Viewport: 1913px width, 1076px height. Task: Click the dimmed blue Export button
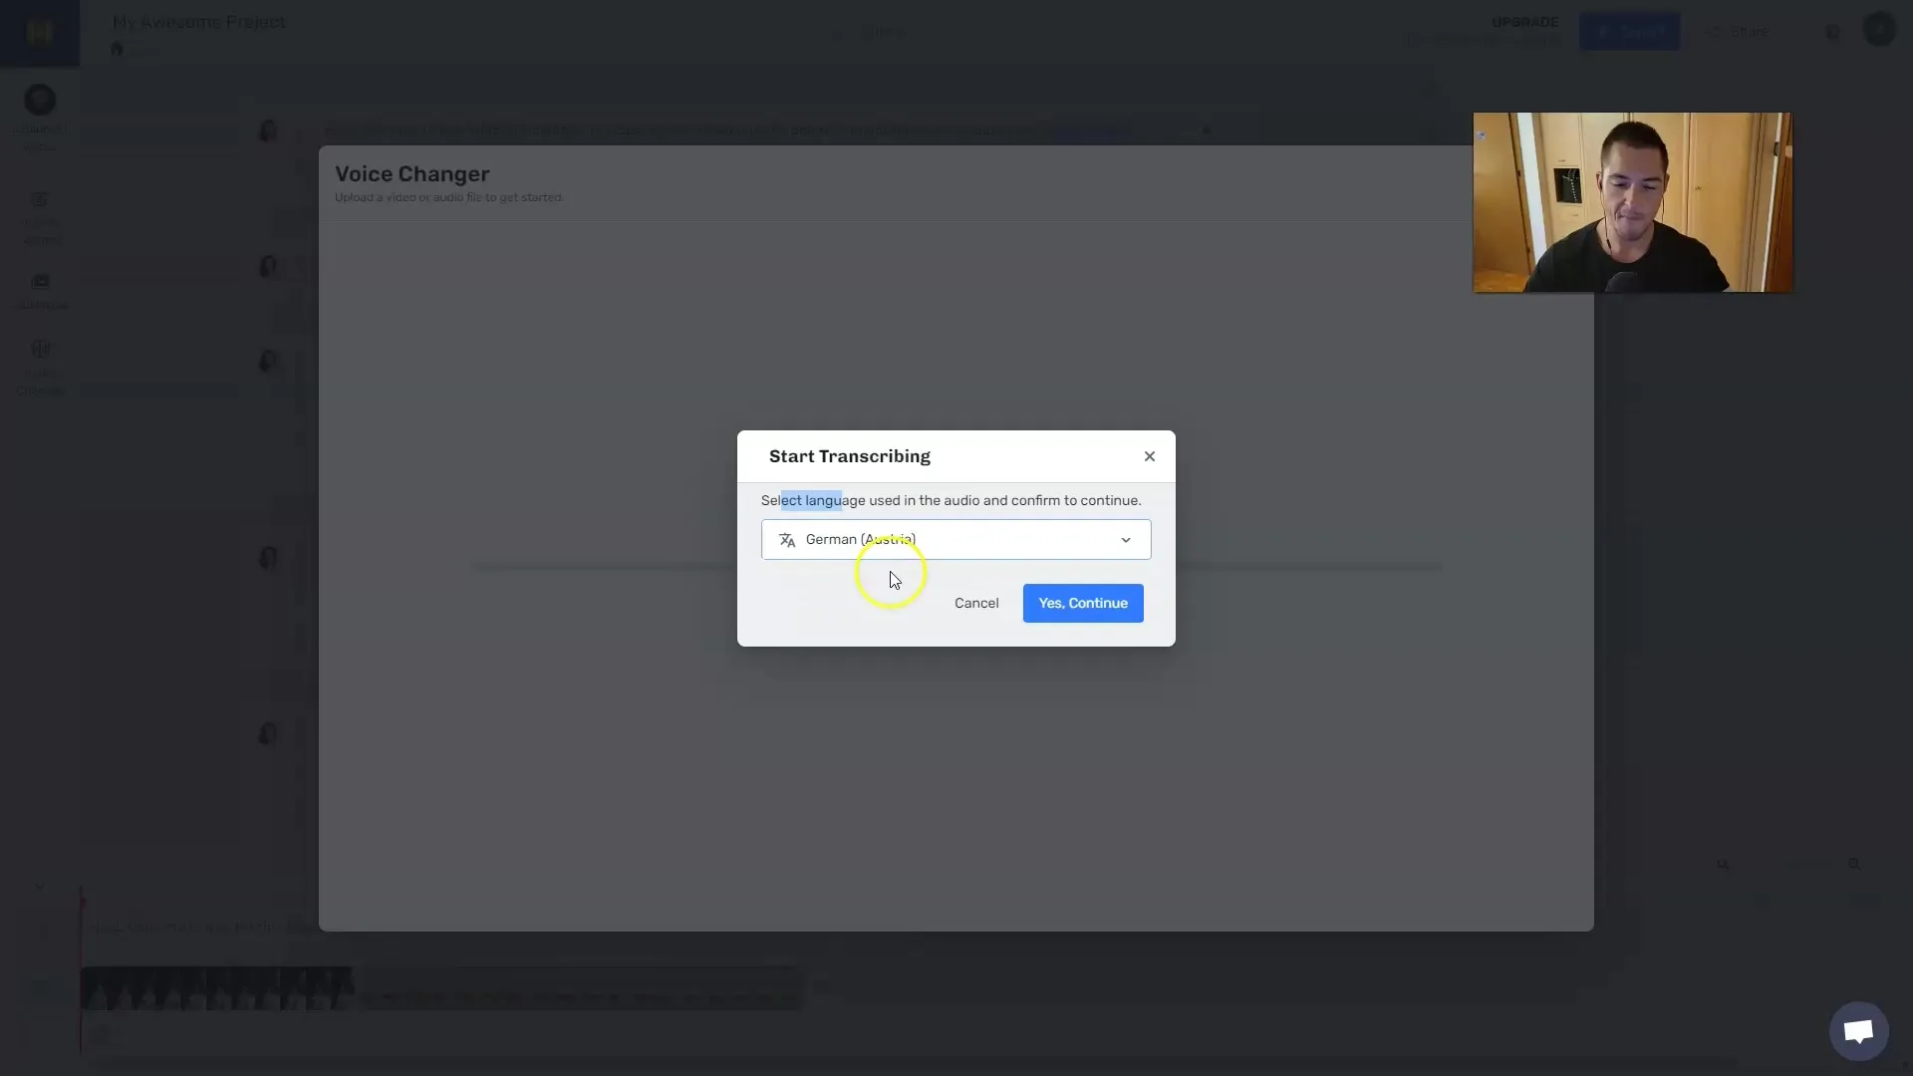pos(1629,32)
